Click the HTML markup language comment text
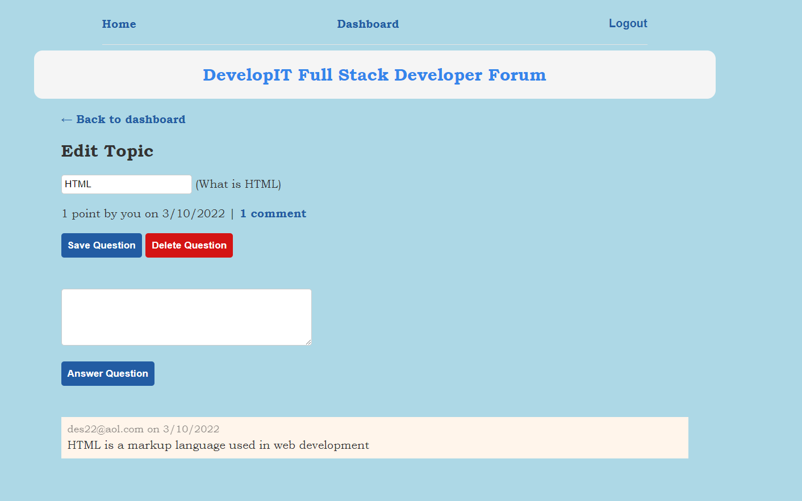This screenshot has height=501, width=802. 218,445
